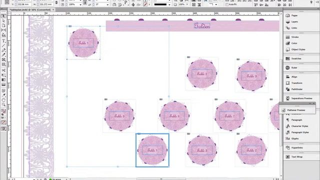The image size is (320, 180).
Task: Switch to the tableplan.indd document tab
Action: coord(30,9)
